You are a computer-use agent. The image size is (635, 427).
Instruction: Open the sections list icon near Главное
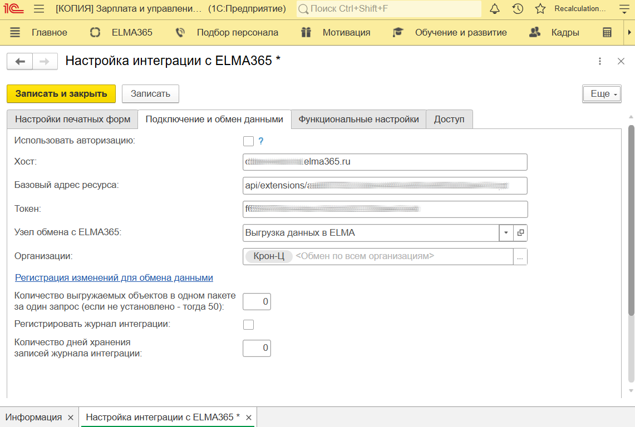click(x=15, y=32)
